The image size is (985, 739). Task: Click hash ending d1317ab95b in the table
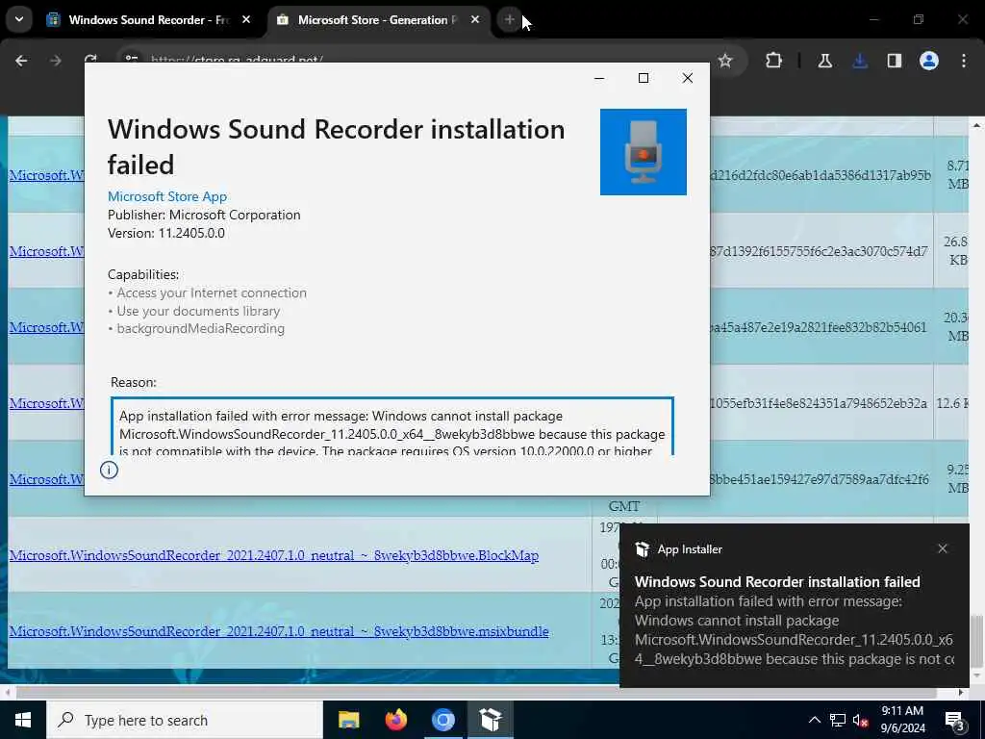821,175
